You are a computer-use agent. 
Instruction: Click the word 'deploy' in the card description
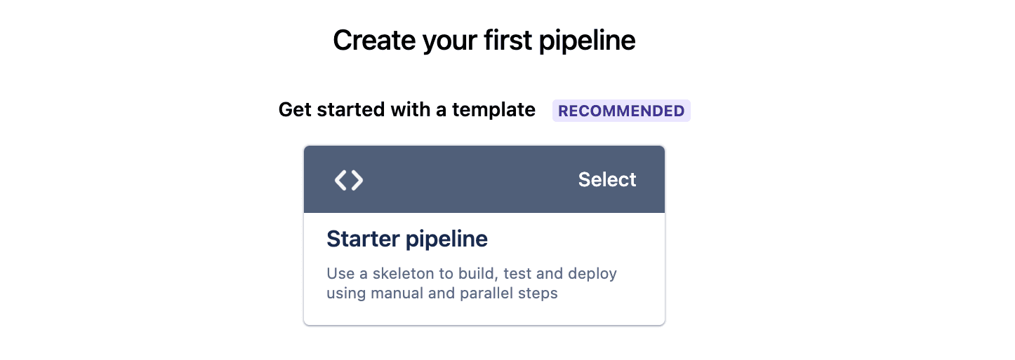[593, 273]
